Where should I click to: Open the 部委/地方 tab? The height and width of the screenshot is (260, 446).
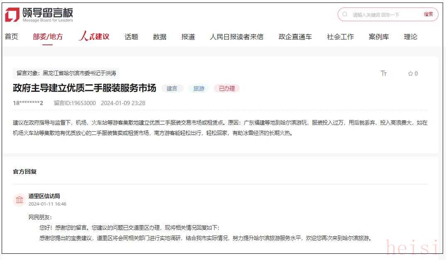coord(47,37)
